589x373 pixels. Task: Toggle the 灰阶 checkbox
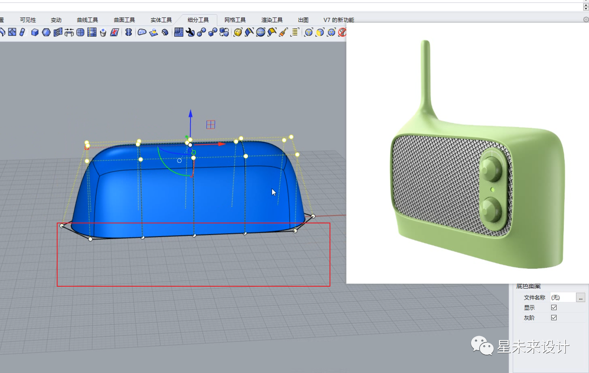[x=554, y=317]
